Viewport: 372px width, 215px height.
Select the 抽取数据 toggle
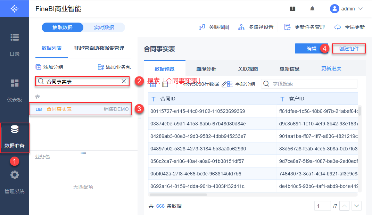(63, 27)
